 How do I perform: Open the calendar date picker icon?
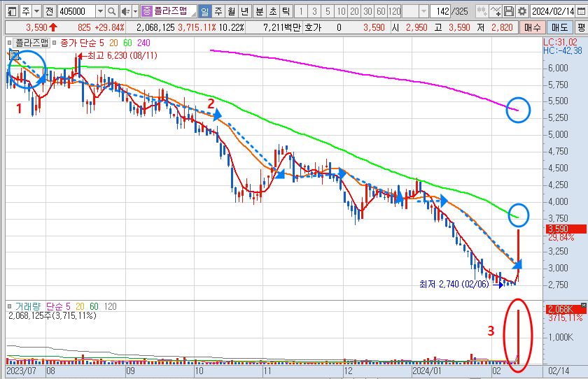click(582, 12)
